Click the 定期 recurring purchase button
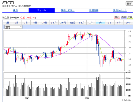The width and height of the screenshot is (135, 102). [x=130, y=17]
